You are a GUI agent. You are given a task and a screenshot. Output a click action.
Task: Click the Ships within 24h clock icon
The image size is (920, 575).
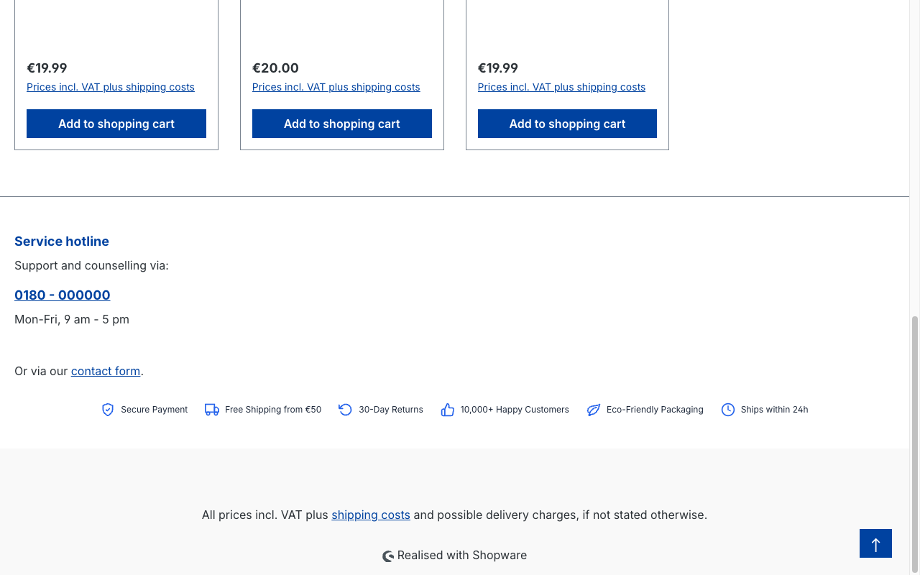click(728, 410)
